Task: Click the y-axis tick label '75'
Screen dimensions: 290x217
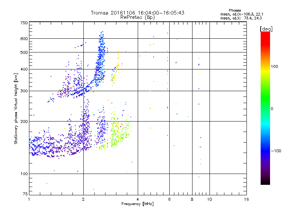Action: click(25, 194)
